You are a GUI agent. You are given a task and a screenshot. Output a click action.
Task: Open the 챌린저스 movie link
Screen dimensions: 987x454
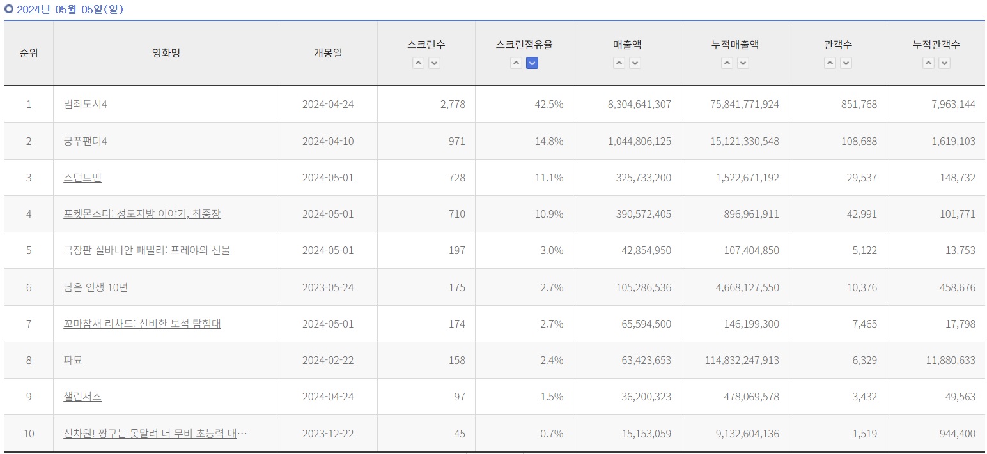point(82,397)
